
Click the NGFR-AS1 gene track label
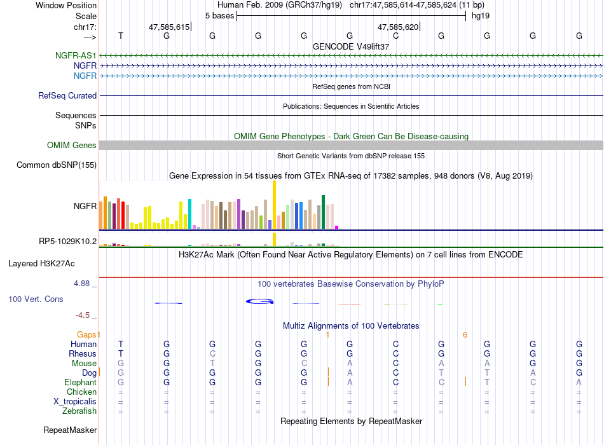pyautogui.click(x=76, y=55)
